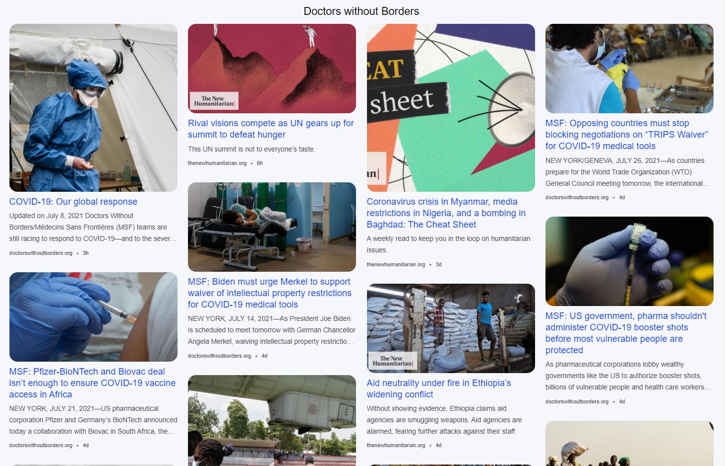Image resolution: width=725 pixels, height=466 pixels.
Task: Select thumbnail of men beside stacked aid sacks
Action: click(x=451, y=328)
